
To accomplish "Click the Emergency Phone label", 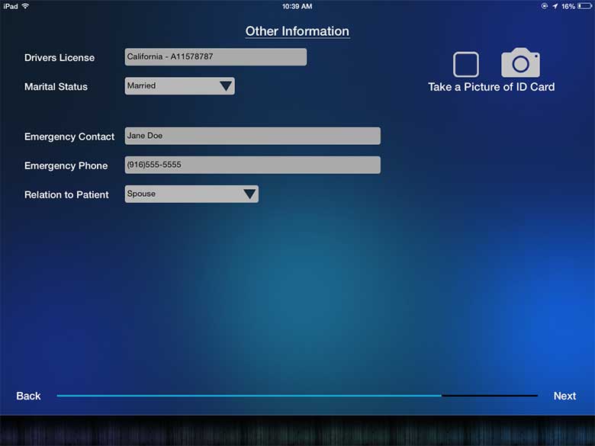I will (x=66, y=165).
